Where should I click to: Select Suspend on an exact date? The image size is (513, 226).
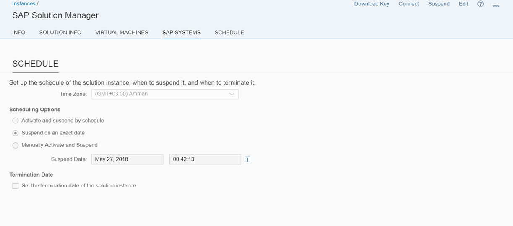(x=16, y=133)
